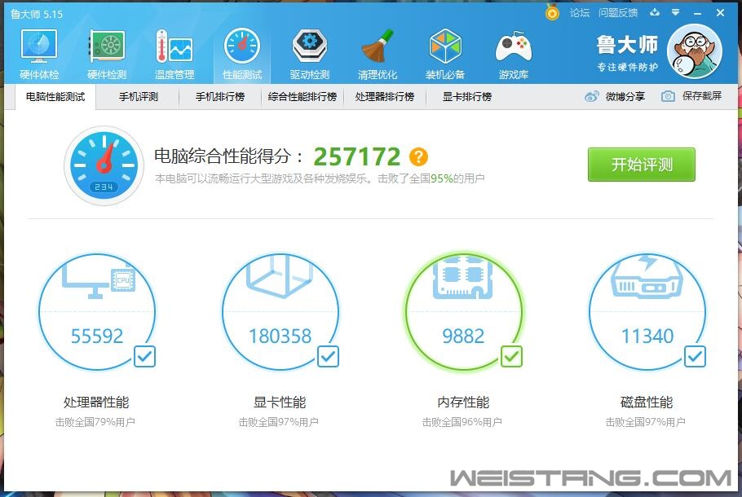
Task: Click the skin/theme icon in title bar
Action: tap(655, 12)
